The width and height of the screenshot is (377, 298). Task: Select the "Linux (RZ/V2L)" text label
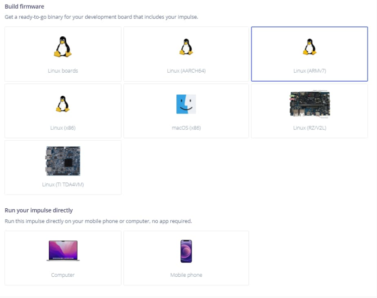(x=309, y=128)
